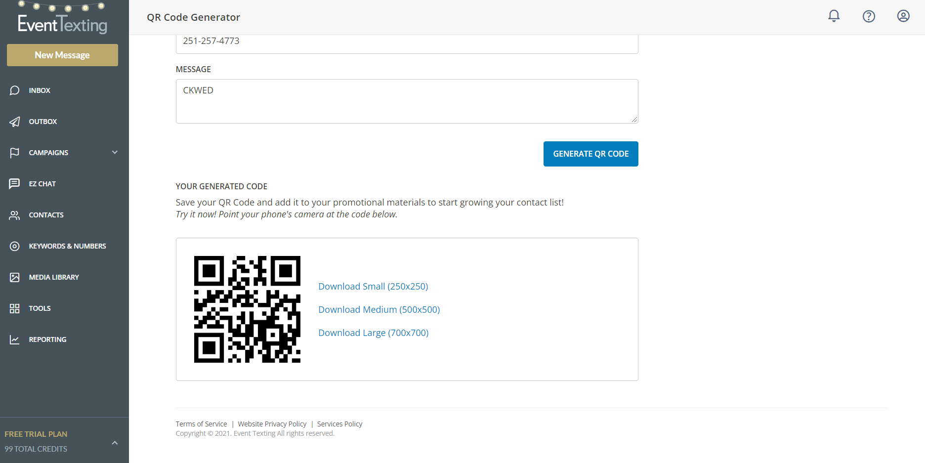Expand the Free Trial Plan chevron
Image resolution: width=925 pixels, height=463 pixels.
coord(115,443)
